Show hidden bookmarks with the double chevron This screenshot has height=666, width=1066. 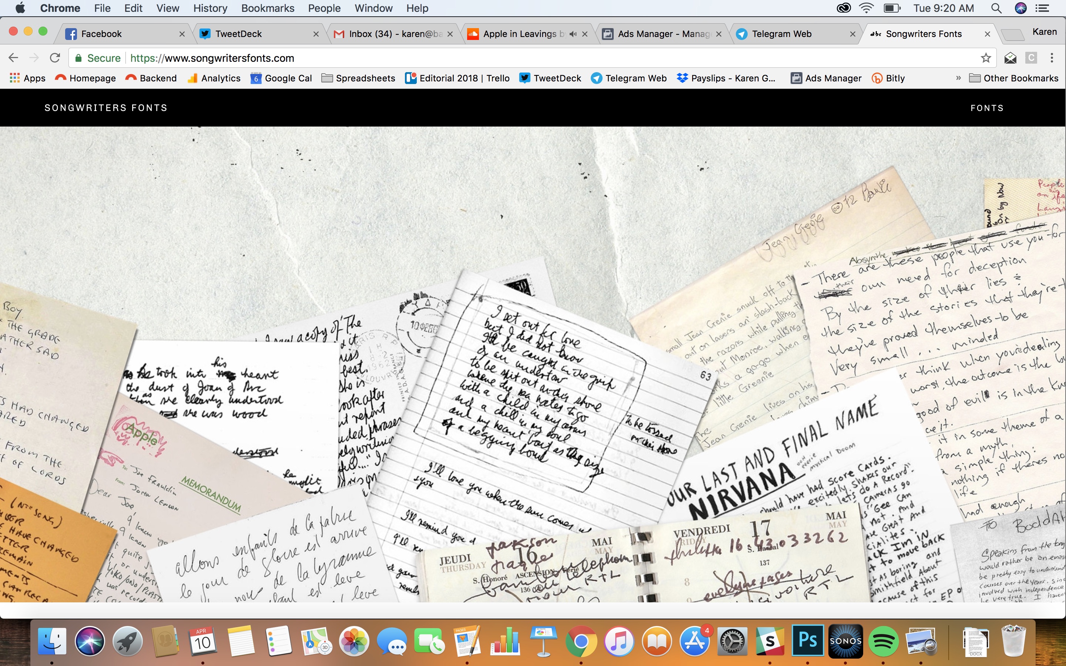(x=958, y=78)
